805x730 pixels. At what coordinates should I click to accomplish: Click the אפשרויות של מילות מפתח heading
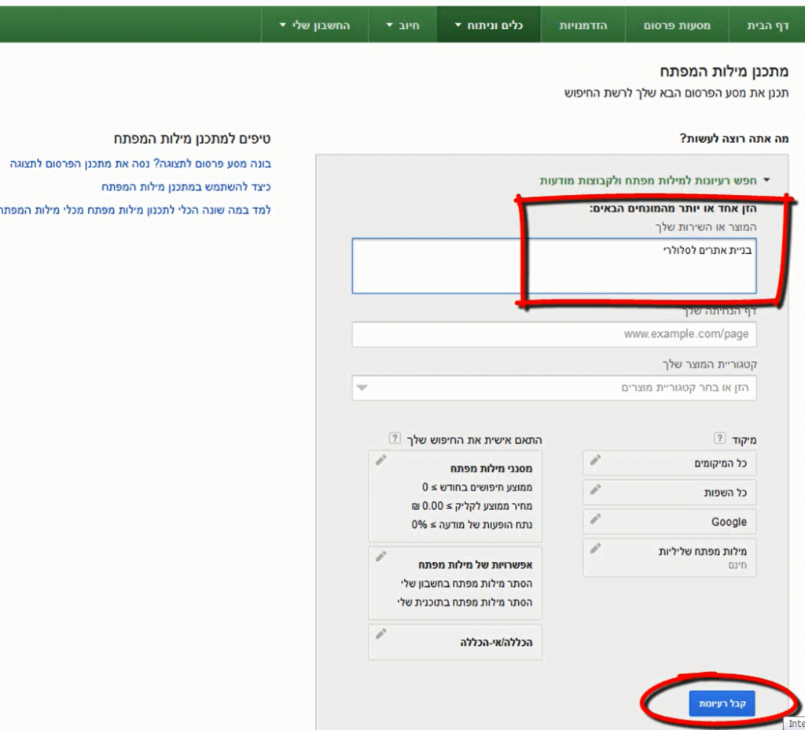(476, 565)
